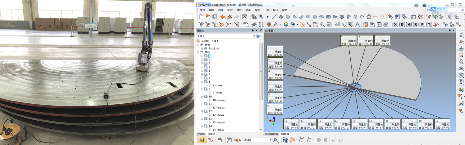Select the Create Circle feature tool
465x145 pixels.
tap(288, 17)
